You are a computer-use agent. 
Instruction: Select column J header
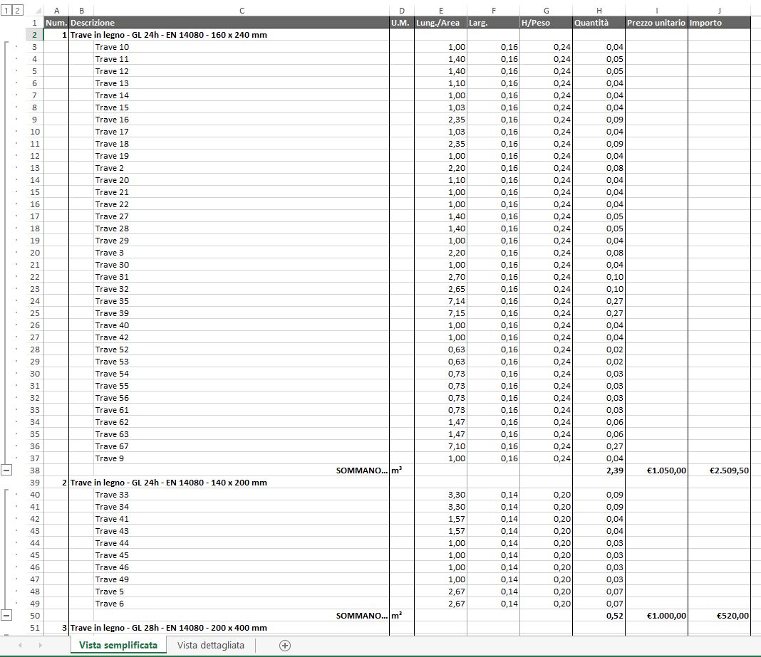pos(719,10)
